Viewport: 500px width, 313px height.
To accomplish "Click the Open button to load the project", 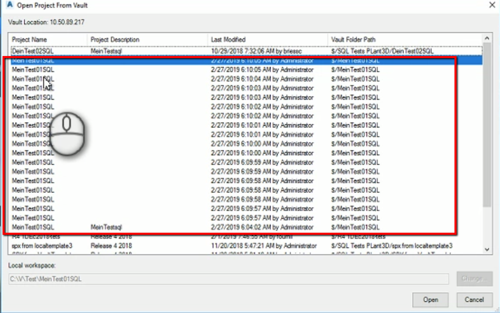I will [x=430, y=299].
